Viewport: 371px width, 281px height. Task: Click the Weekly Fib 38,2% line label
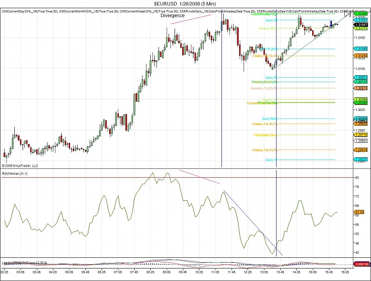point(265,124)
